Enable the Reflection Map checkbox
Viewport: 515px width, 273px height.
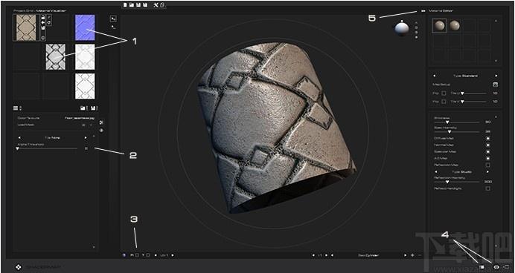(x=488, y=165)
